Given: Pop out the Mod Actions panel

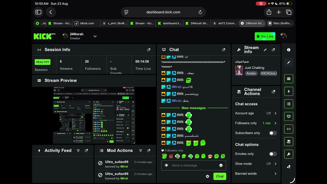Looking at the screenshot, I should (149, 151).
